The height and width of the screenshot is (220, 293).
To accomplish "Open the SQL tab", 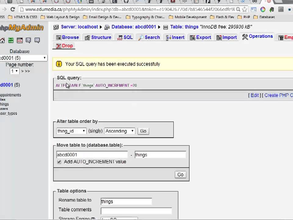I will (125, 37).
